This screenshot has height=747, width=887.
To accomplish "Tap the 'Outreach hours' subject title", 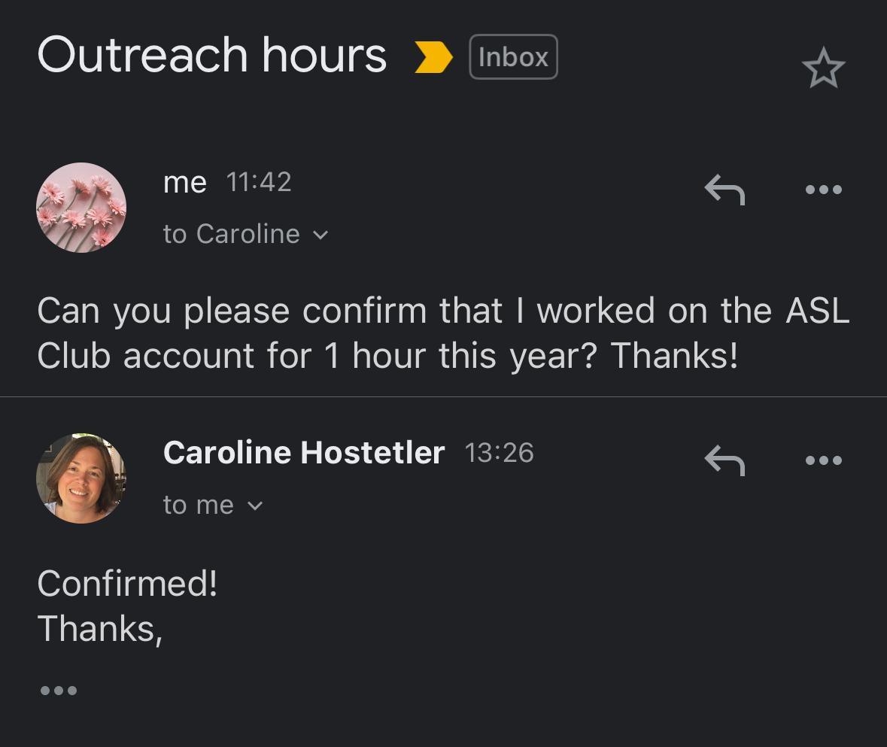I will click(211, 56).
